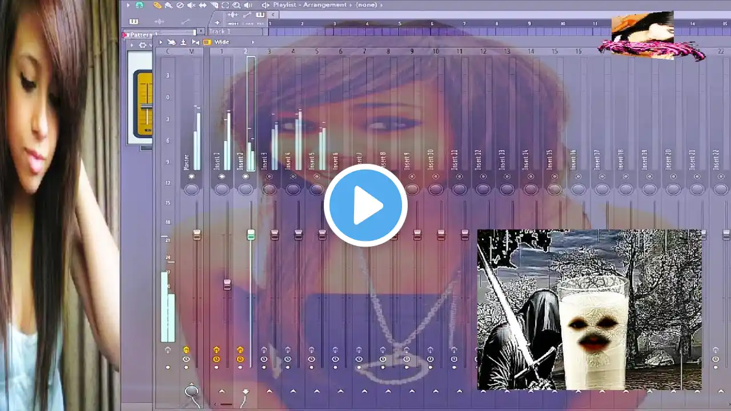Select mixer track number 5 header
Screen dimensions: 731x411
317,51
